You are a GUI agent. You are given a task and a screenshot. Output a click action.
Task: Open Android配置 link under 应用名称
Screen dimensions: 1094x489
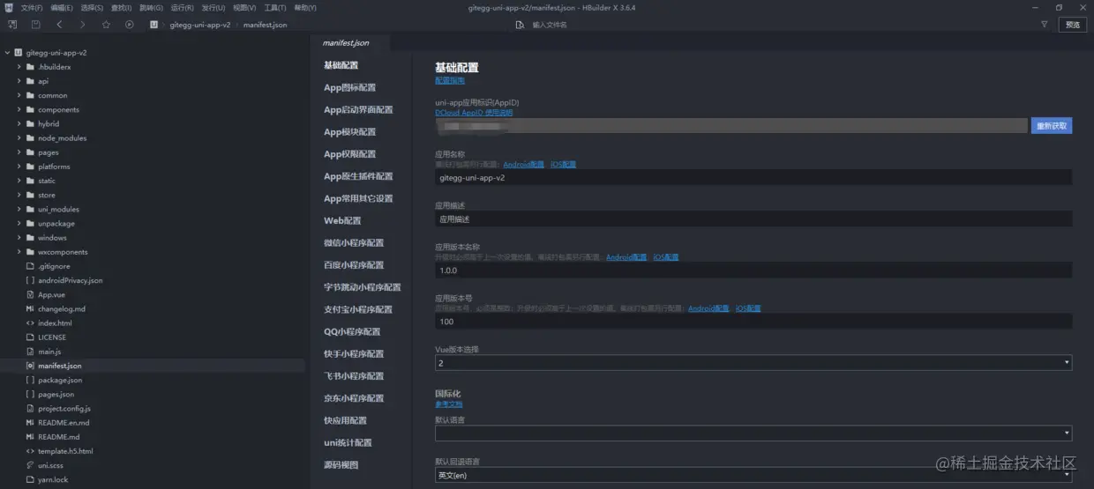524,165
